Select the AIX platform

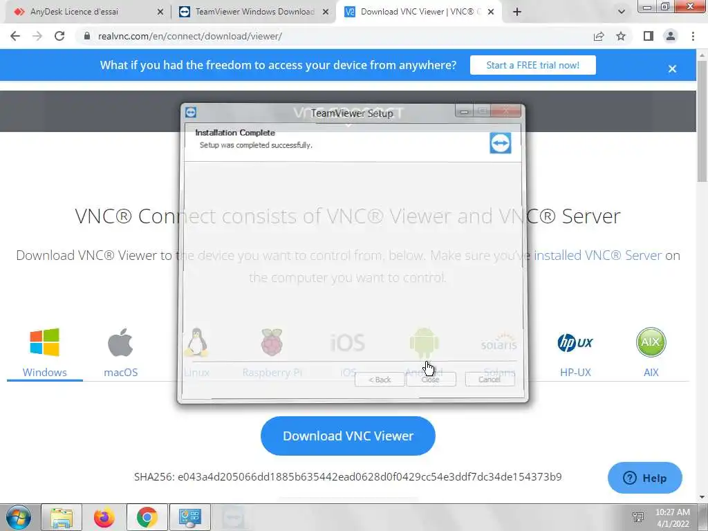pyautogui.click(x=651, y=353)
